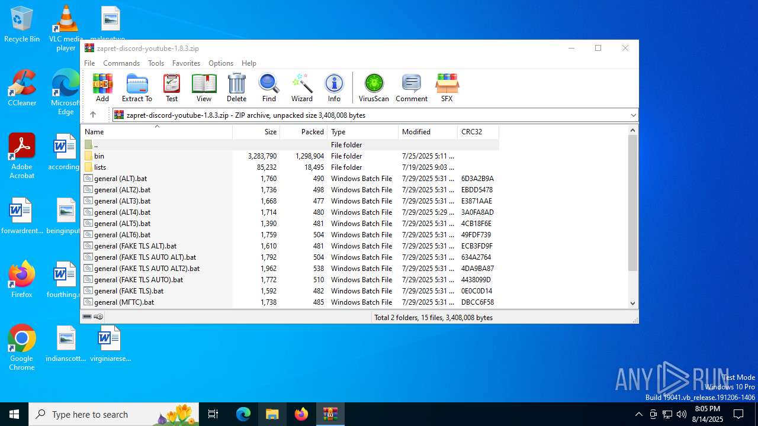Sort by CRC32 column header

coord(478,131)
